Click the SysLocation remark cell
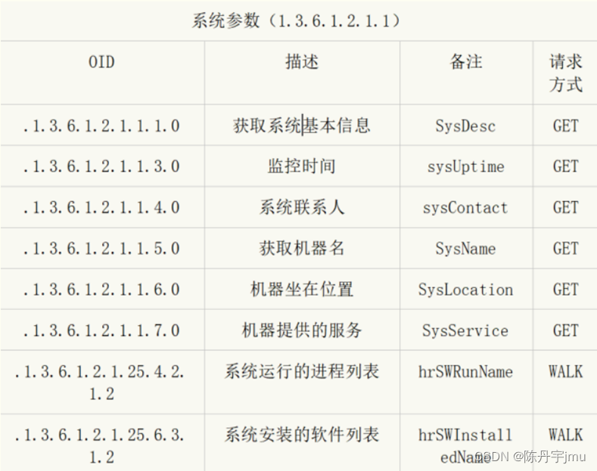 coord(465,290)
